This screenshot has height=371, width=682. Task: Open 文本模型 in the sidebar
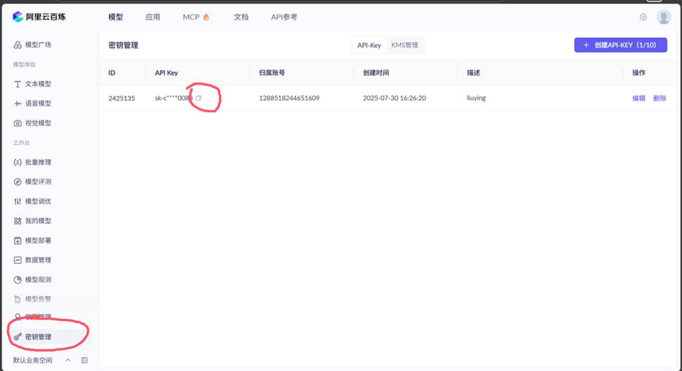click(38, 84)
